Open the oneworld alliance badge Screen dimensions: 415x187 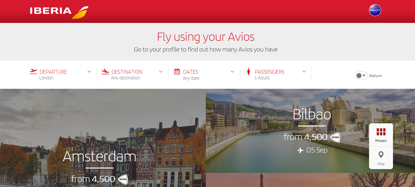pyautogui.click(x=375, y=10)
